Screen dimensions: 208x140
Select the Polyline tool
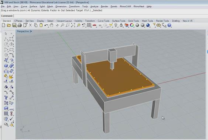coord(6,39)
